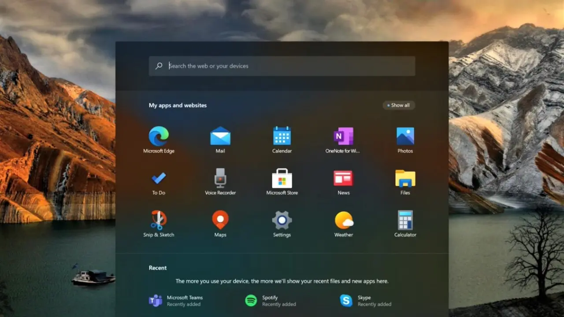The height and width of the screenshot is (317, 564).
Task: Open recently added Microsoft Teams
Action: pyautogui.click(x=176, y=301)
